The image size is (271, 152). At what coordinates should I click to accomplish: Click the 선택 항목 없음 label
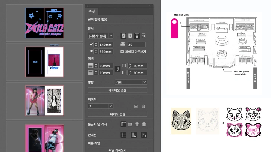click(97, 20)
